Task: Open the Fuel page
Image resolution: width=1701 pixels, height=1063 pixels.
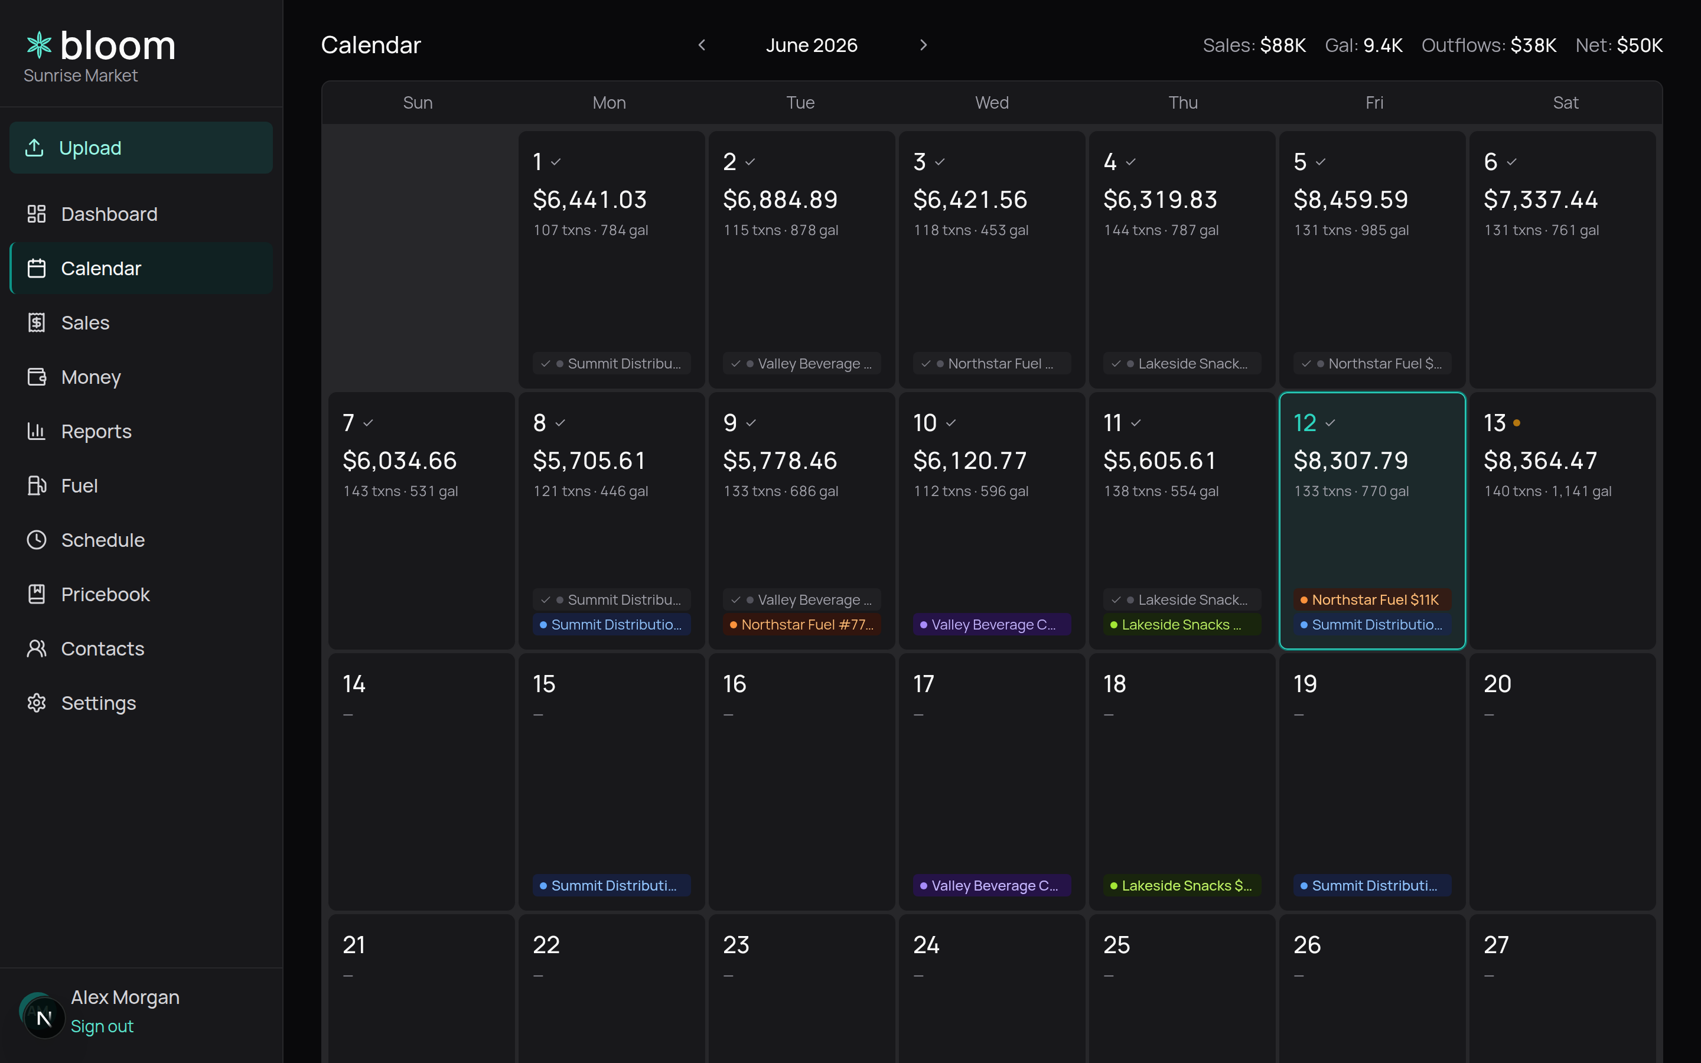Action: pyautogui.click(x=141, y=486)
